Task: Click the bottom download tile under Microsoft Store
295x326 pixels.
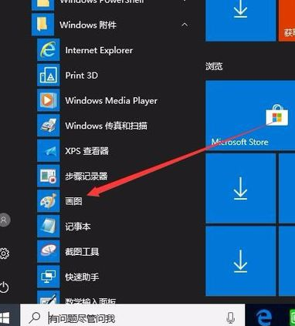Action: (x=240, y=261)
